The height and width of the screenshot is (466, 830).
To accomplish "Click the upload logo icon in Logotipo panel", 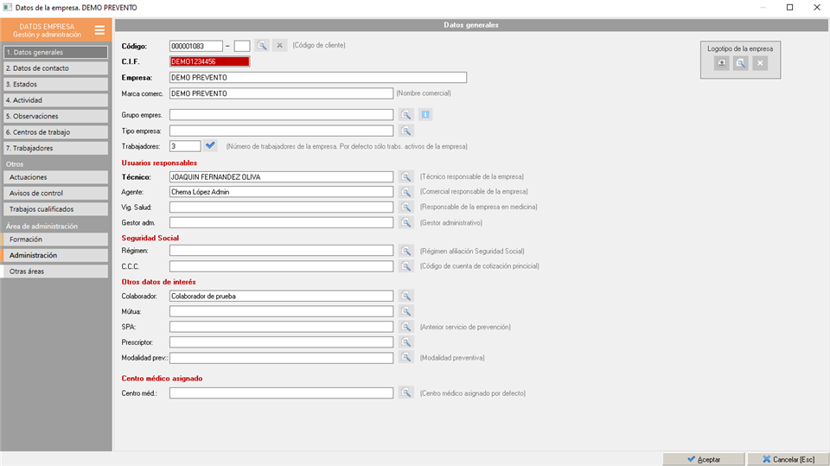I will point(722,64).
